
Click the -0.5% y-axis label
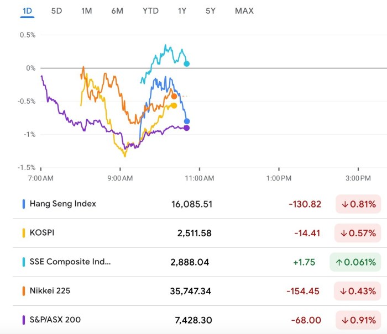tap(27, 102)
